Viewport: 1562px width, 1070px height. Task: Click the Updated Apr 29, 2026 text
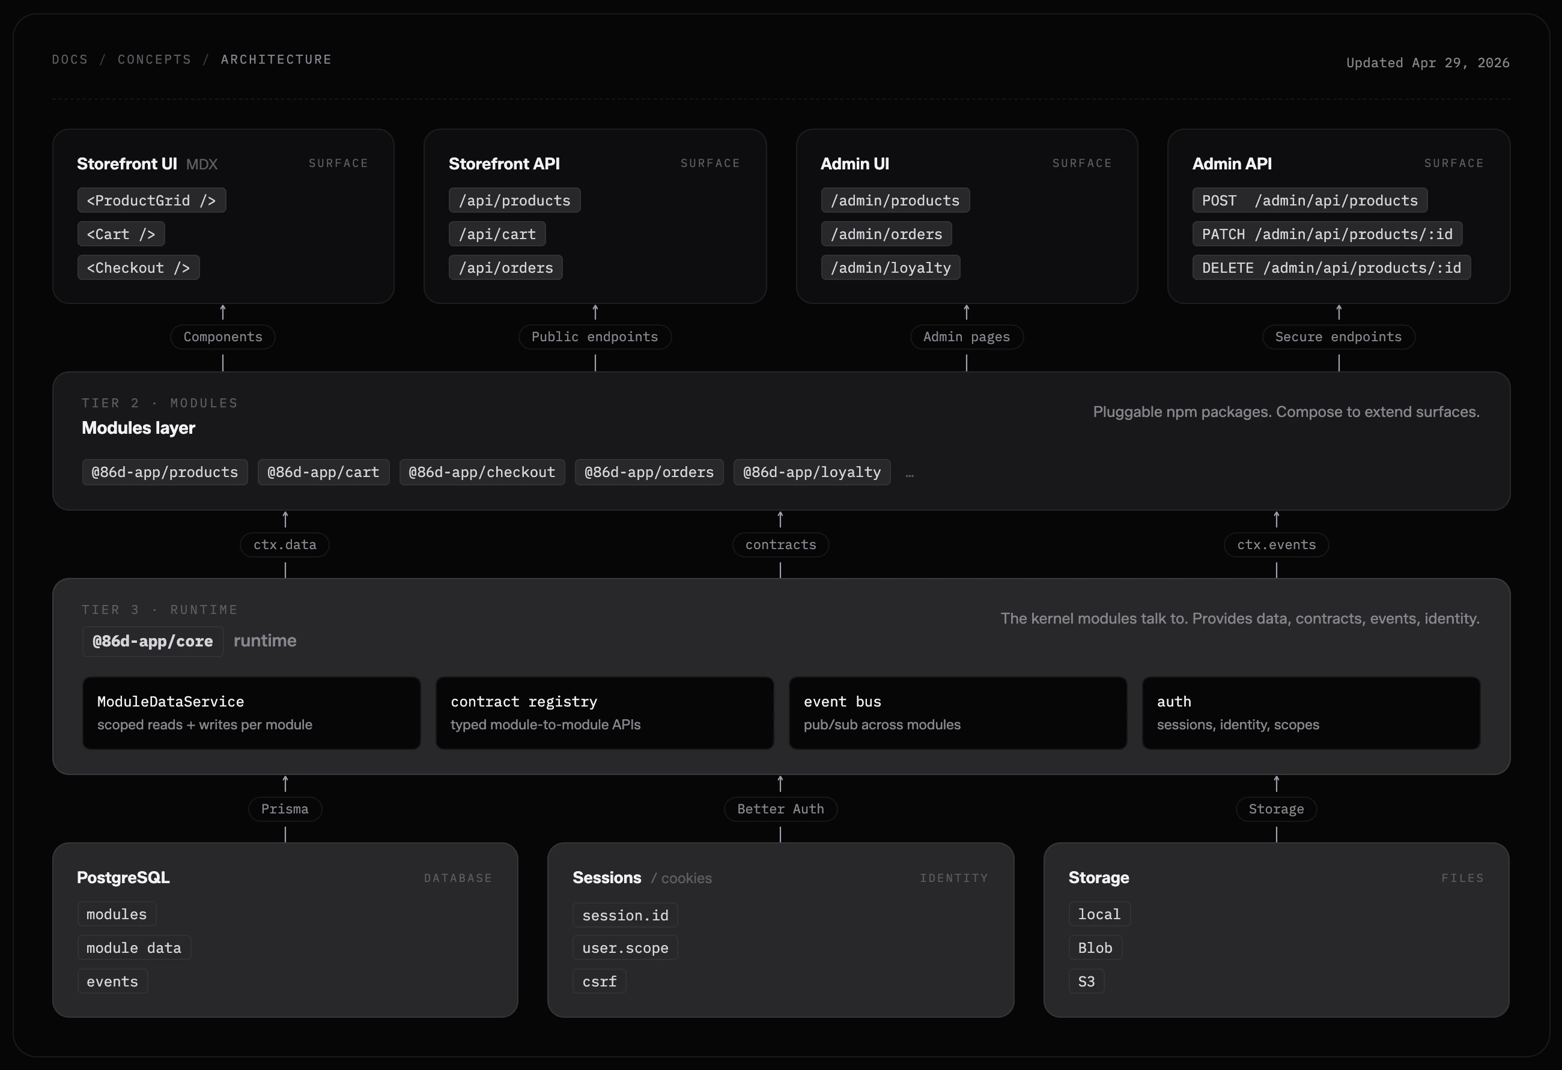(x=1427, y=62)
